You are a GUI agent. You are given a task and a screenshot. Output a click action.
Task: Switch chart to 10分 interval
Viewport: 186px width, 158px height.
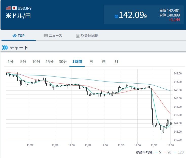[36, 61]
